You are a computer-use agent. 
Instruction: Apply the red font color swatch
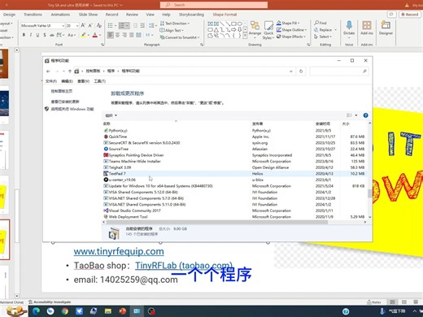pyautogui.click(x=95, y=35)
